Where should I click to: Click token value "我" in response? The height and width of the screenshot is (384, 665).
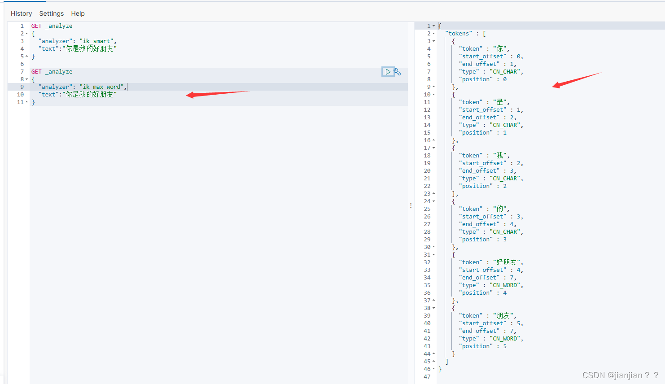point(500,156)
